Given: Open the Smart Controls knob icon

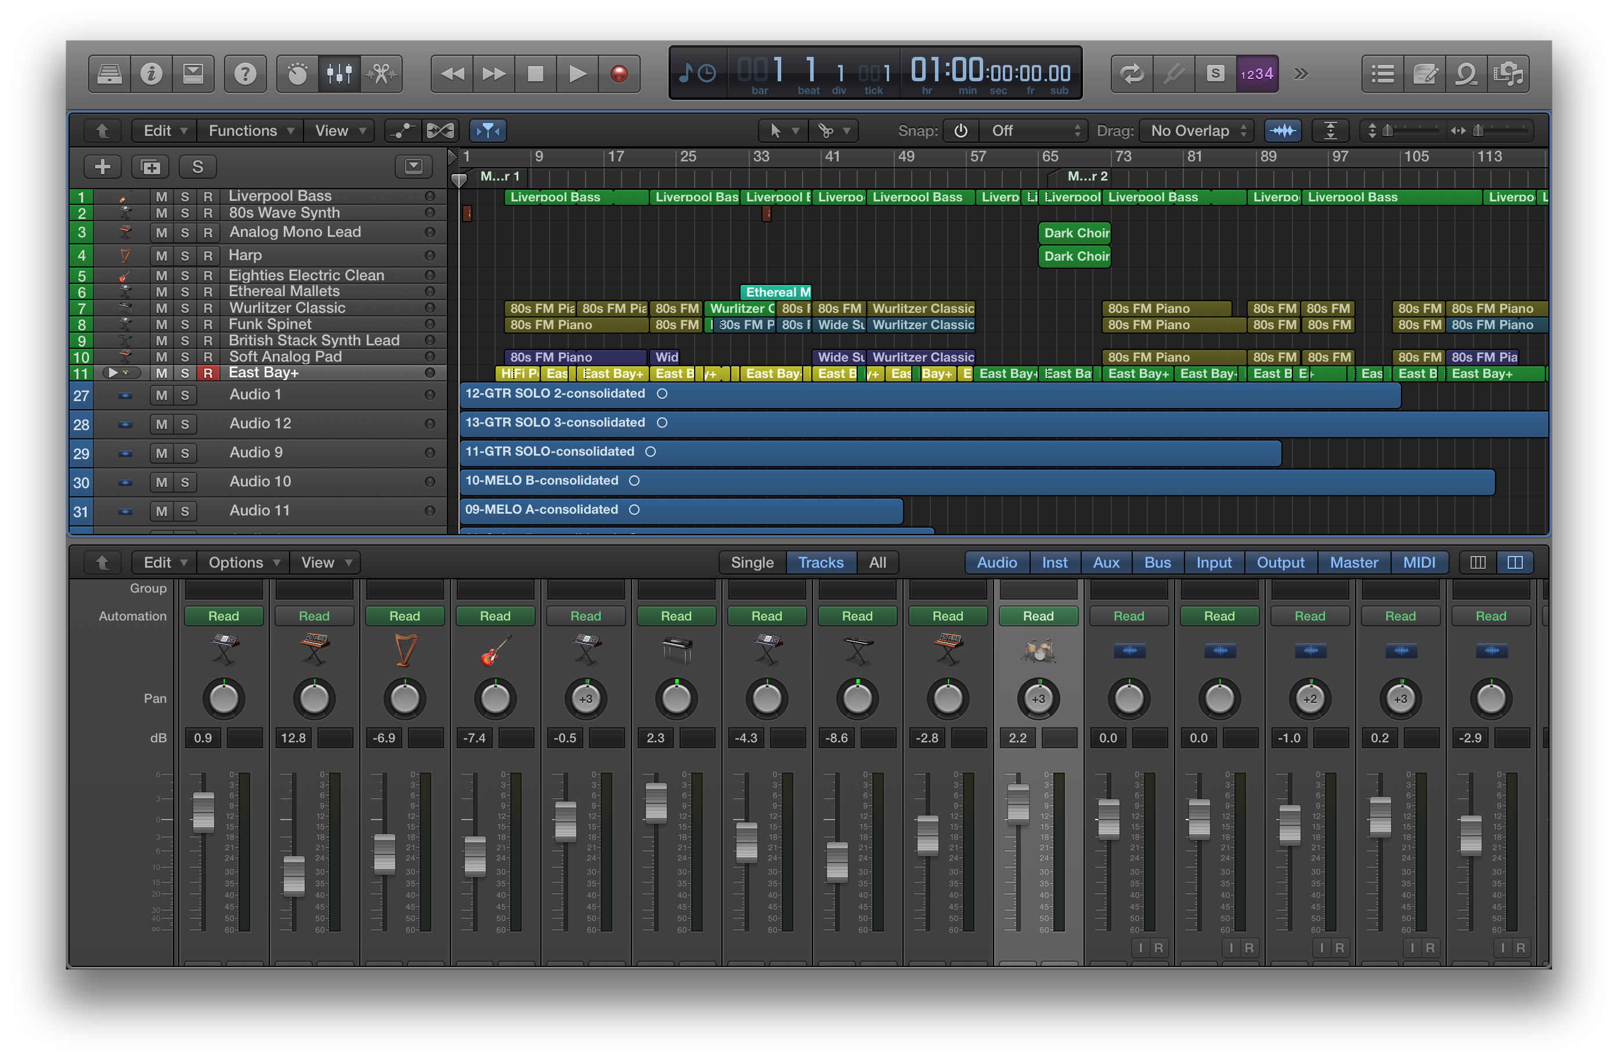Looking at the screenshot, I should point(297,74).
